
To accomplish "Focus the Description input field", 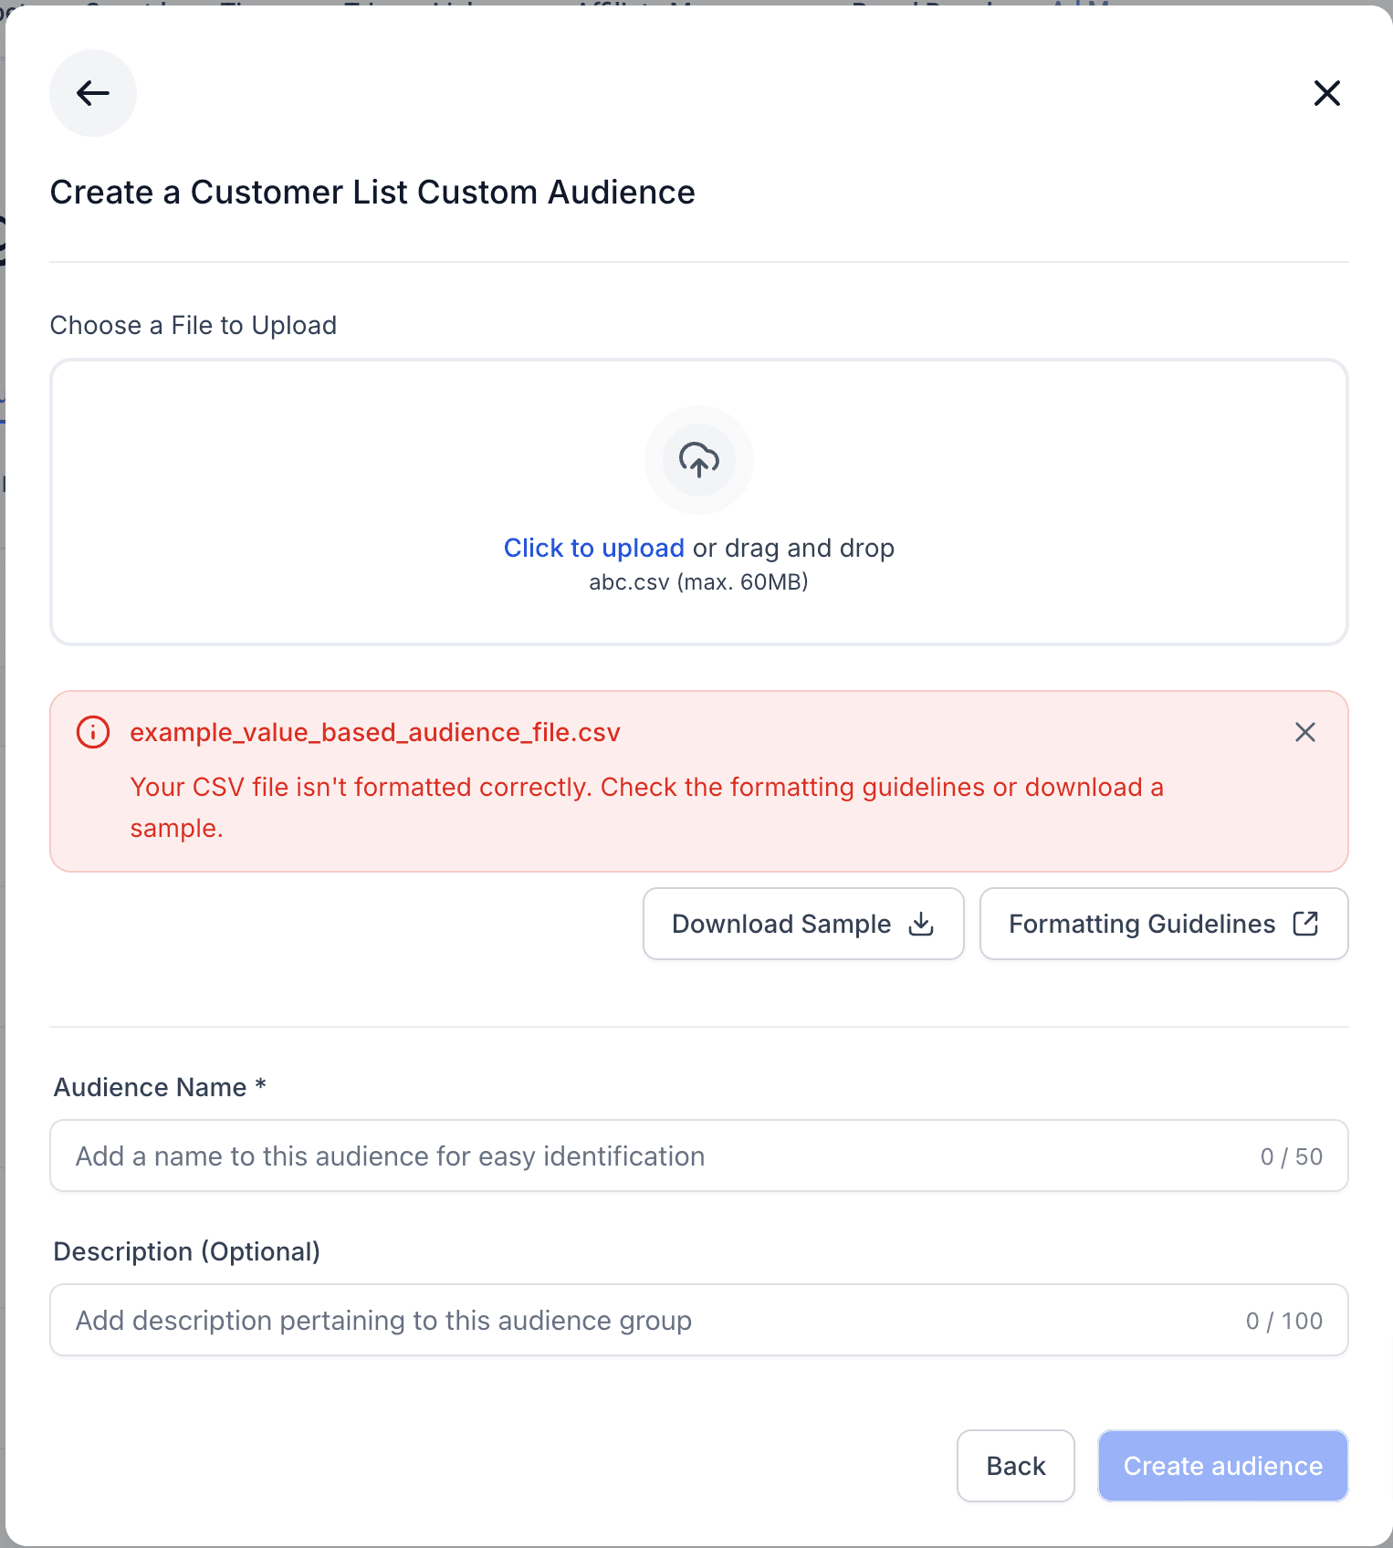I will (699, 1320).
